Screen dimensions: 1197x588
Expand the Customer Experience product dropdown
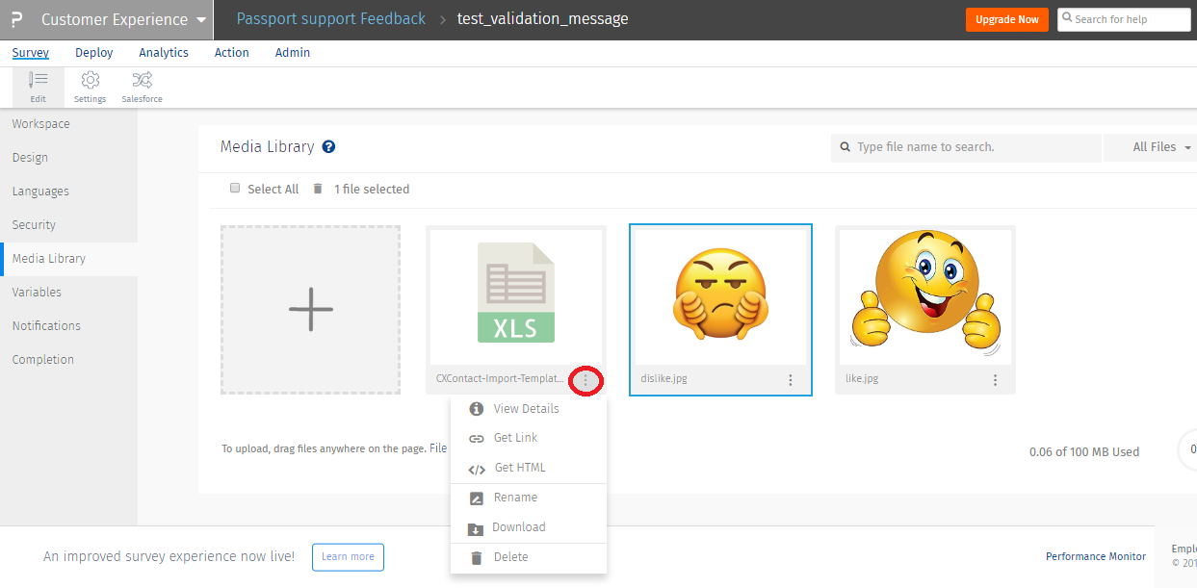point(123,19)
